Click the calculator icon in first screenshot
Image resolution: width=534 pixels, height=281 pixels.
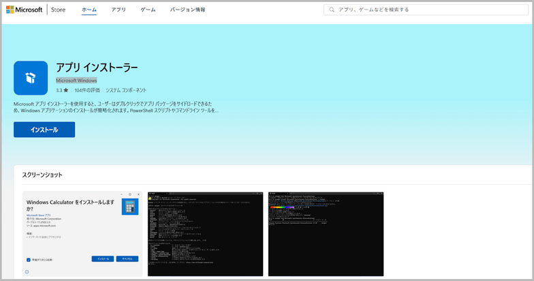pos(130,207)
